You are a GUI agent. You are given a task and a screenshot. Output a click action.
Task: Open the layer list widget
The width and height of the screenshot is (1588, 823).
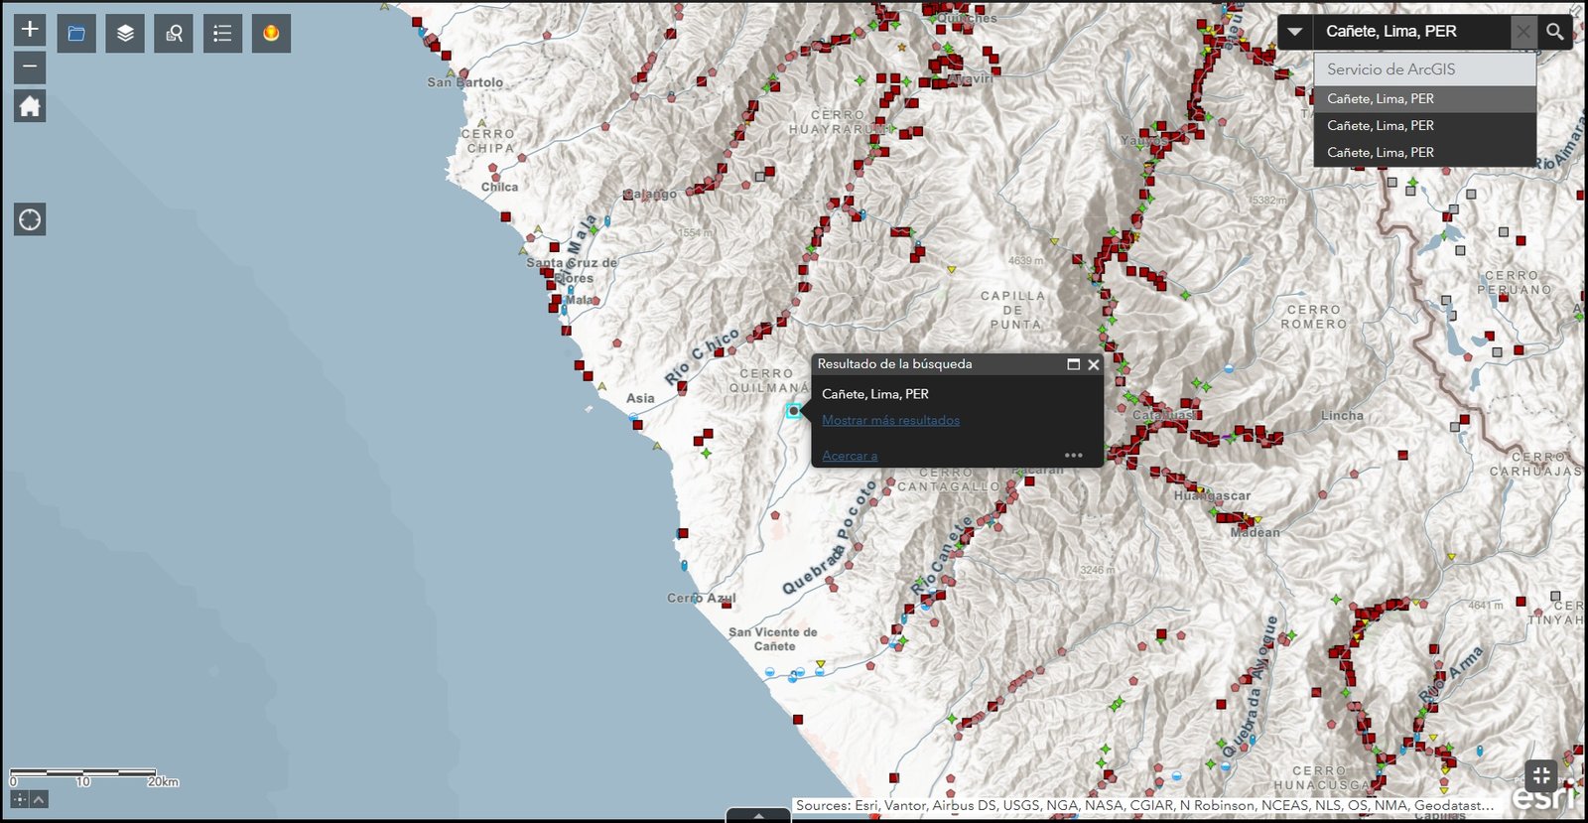click(125, 34)
